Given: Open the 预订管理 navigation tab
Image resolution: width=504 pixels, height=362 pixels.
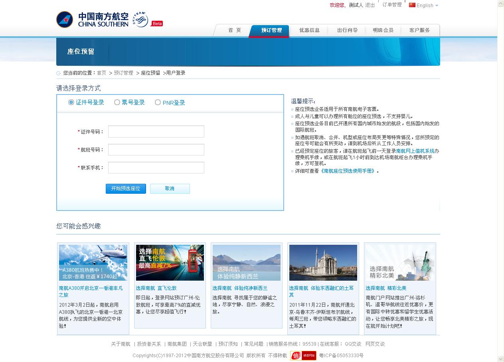Looking at the screenshot, I should 271,30.
